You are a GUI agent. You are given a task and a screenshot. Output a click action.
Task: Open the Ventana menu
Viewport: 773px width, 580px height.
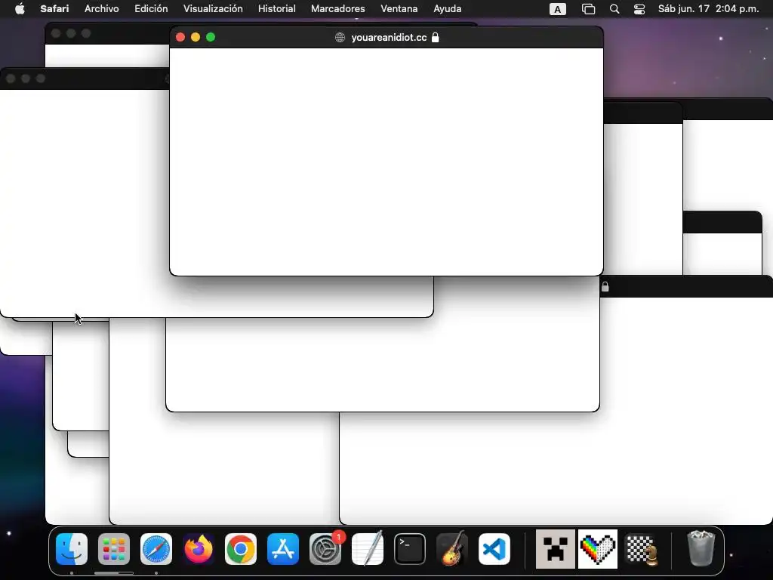click(399, 8)
